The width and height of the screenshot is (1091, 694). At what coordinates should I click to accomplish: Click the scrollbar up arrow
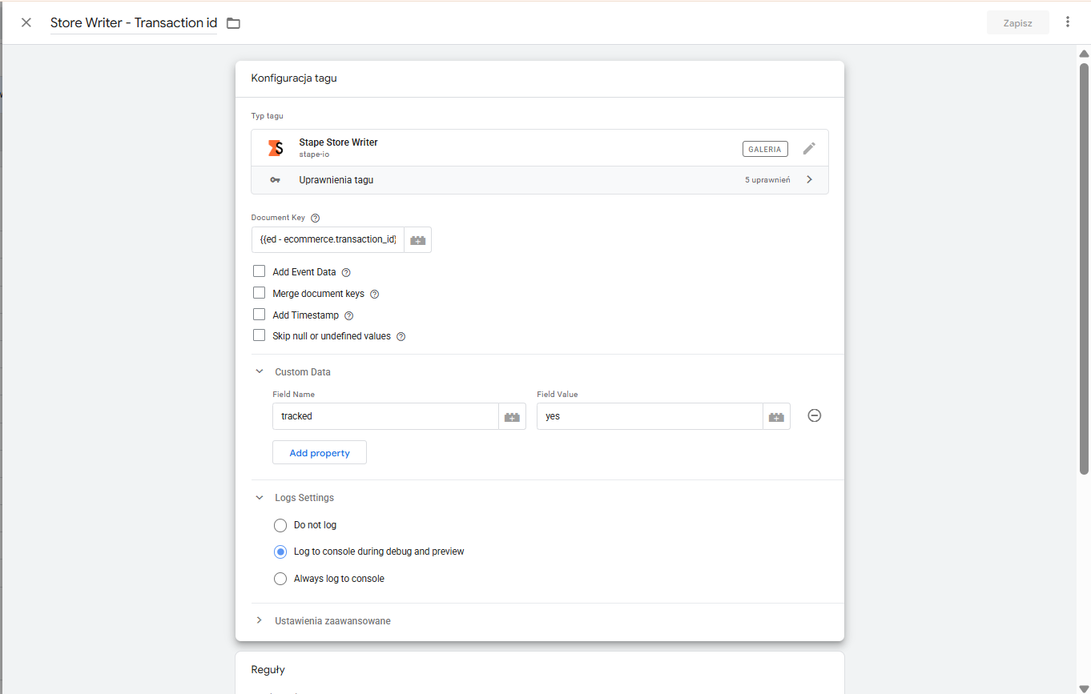coord(1084,54)
